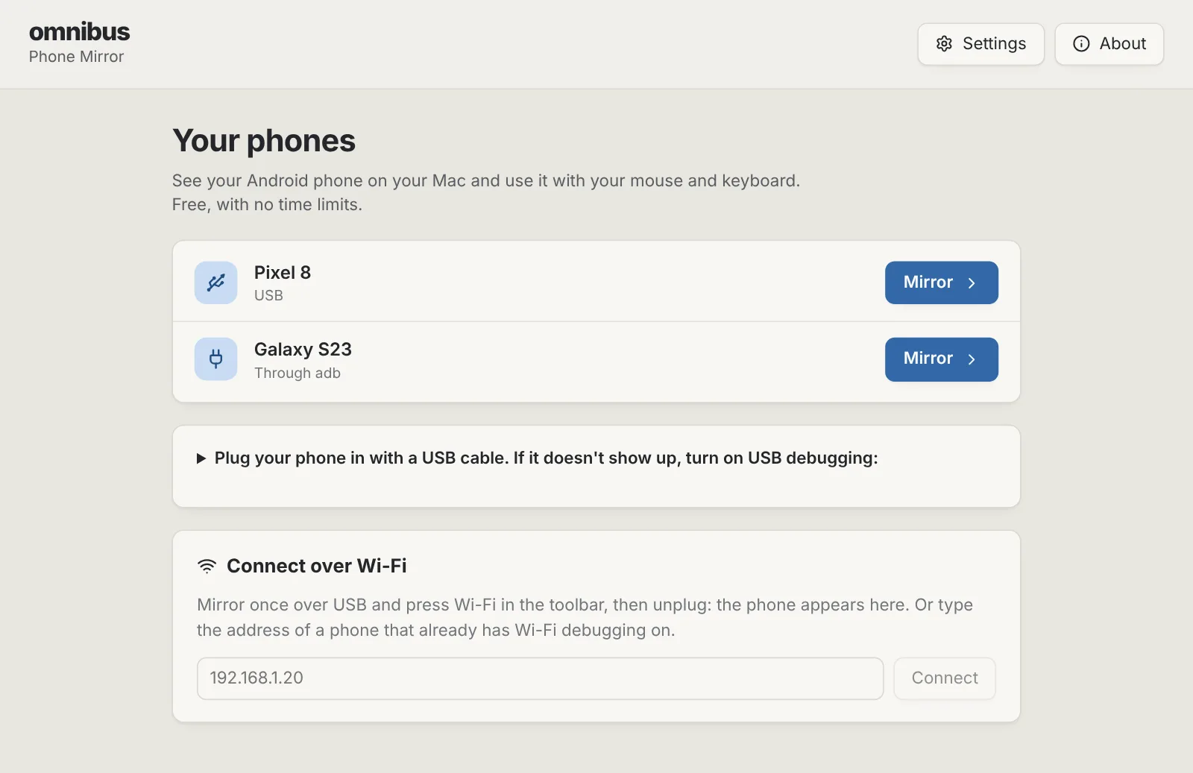Click the omnibus logo text
The image size is (1193, 773).
79,31
